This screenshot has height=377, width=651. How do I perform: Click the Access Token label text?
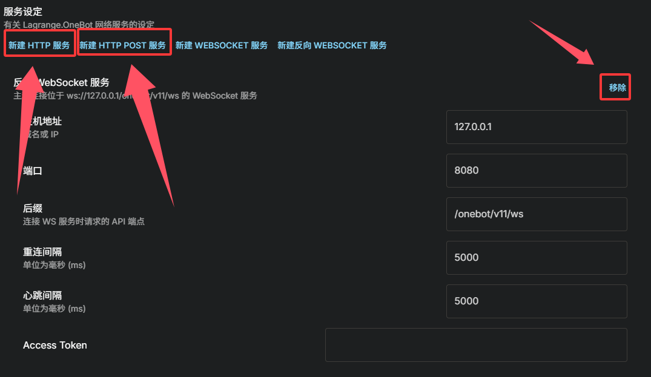coord(55,345)
